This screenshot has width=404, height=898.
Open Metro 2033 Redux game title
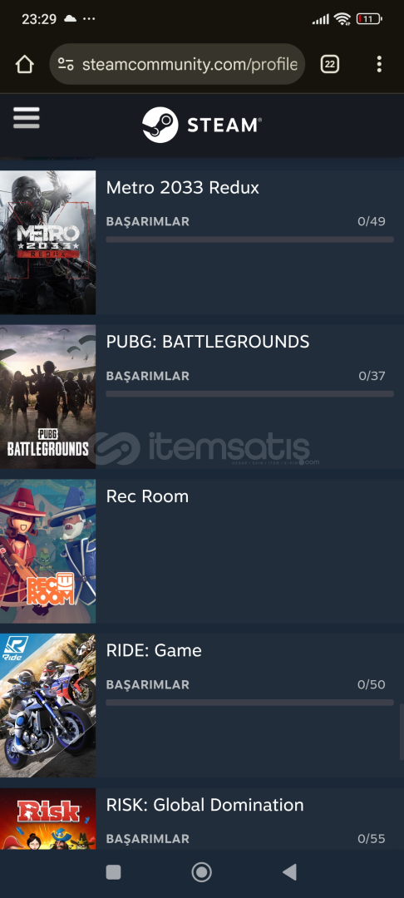(183, 188)
